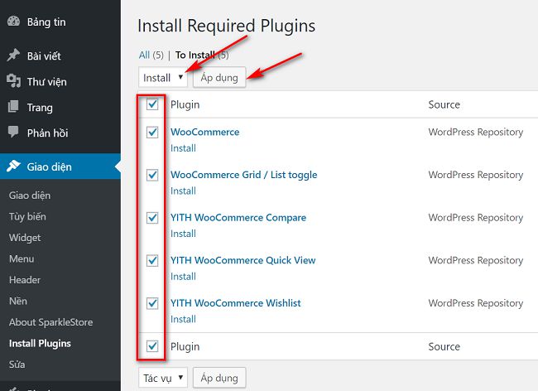Open About SparkleStore submenu item
The width and height of the screenshot is (538, 391).
(x=50, y=322)
